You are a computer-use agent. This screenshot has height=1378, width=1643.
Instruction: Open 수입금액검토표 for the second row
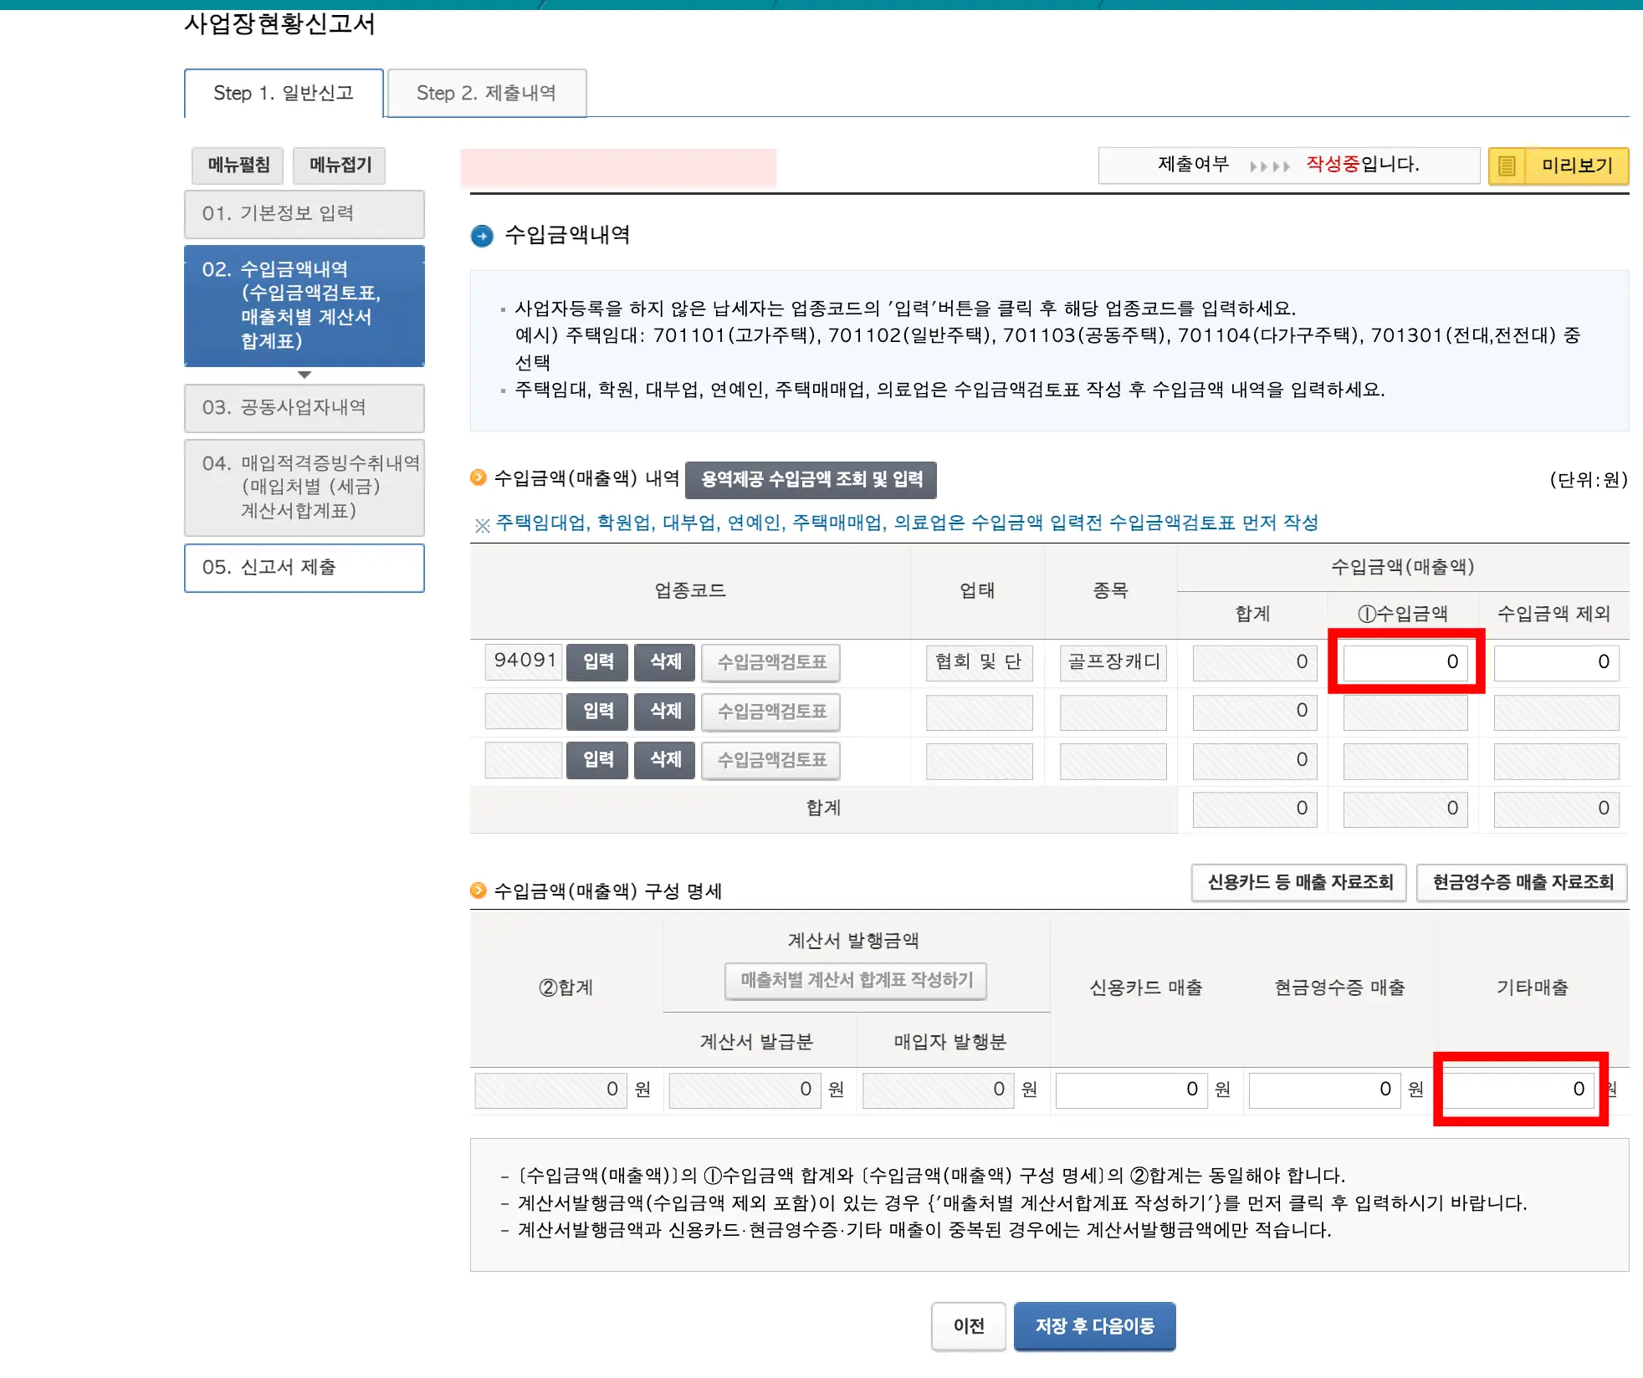pyautogui.click(x=770, y=712)
